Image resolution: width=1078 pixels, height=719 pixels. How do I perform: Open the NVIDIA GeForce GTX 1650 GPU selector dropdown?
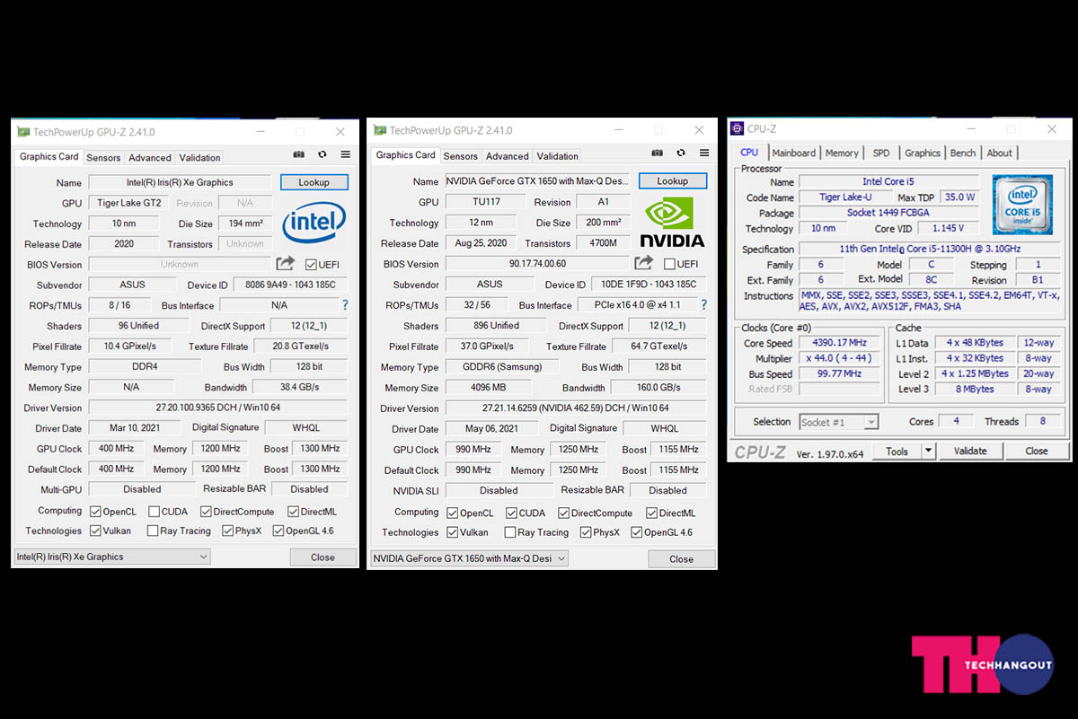(x=470, y=558)
